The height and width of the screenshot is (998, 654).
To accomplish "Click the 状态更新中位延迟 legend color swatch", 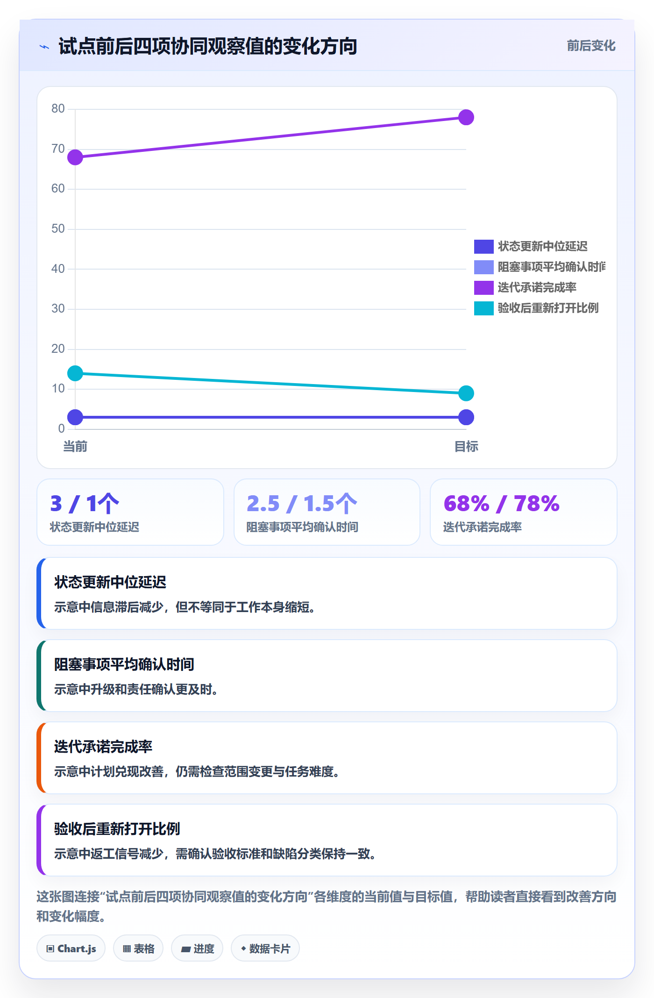I will point(483,246).
